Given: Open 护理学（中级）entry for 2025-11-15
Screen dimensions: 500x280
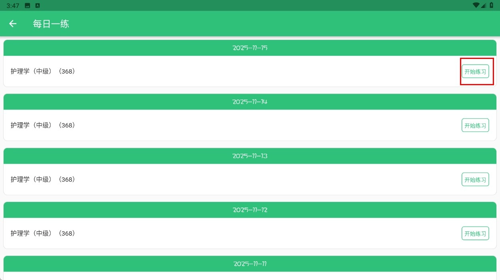Looking at the screenshot, I should (x=43, y=71).
